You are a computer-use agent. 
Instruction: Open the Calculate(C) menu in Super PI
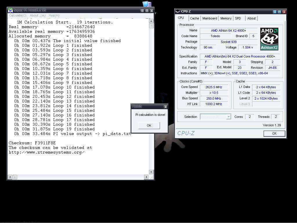(18, 16)
